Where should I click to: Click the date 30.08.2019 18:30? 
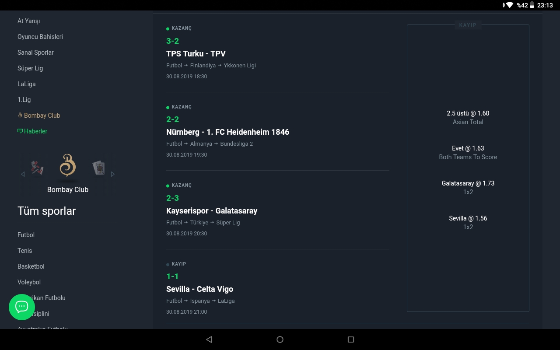186,77
